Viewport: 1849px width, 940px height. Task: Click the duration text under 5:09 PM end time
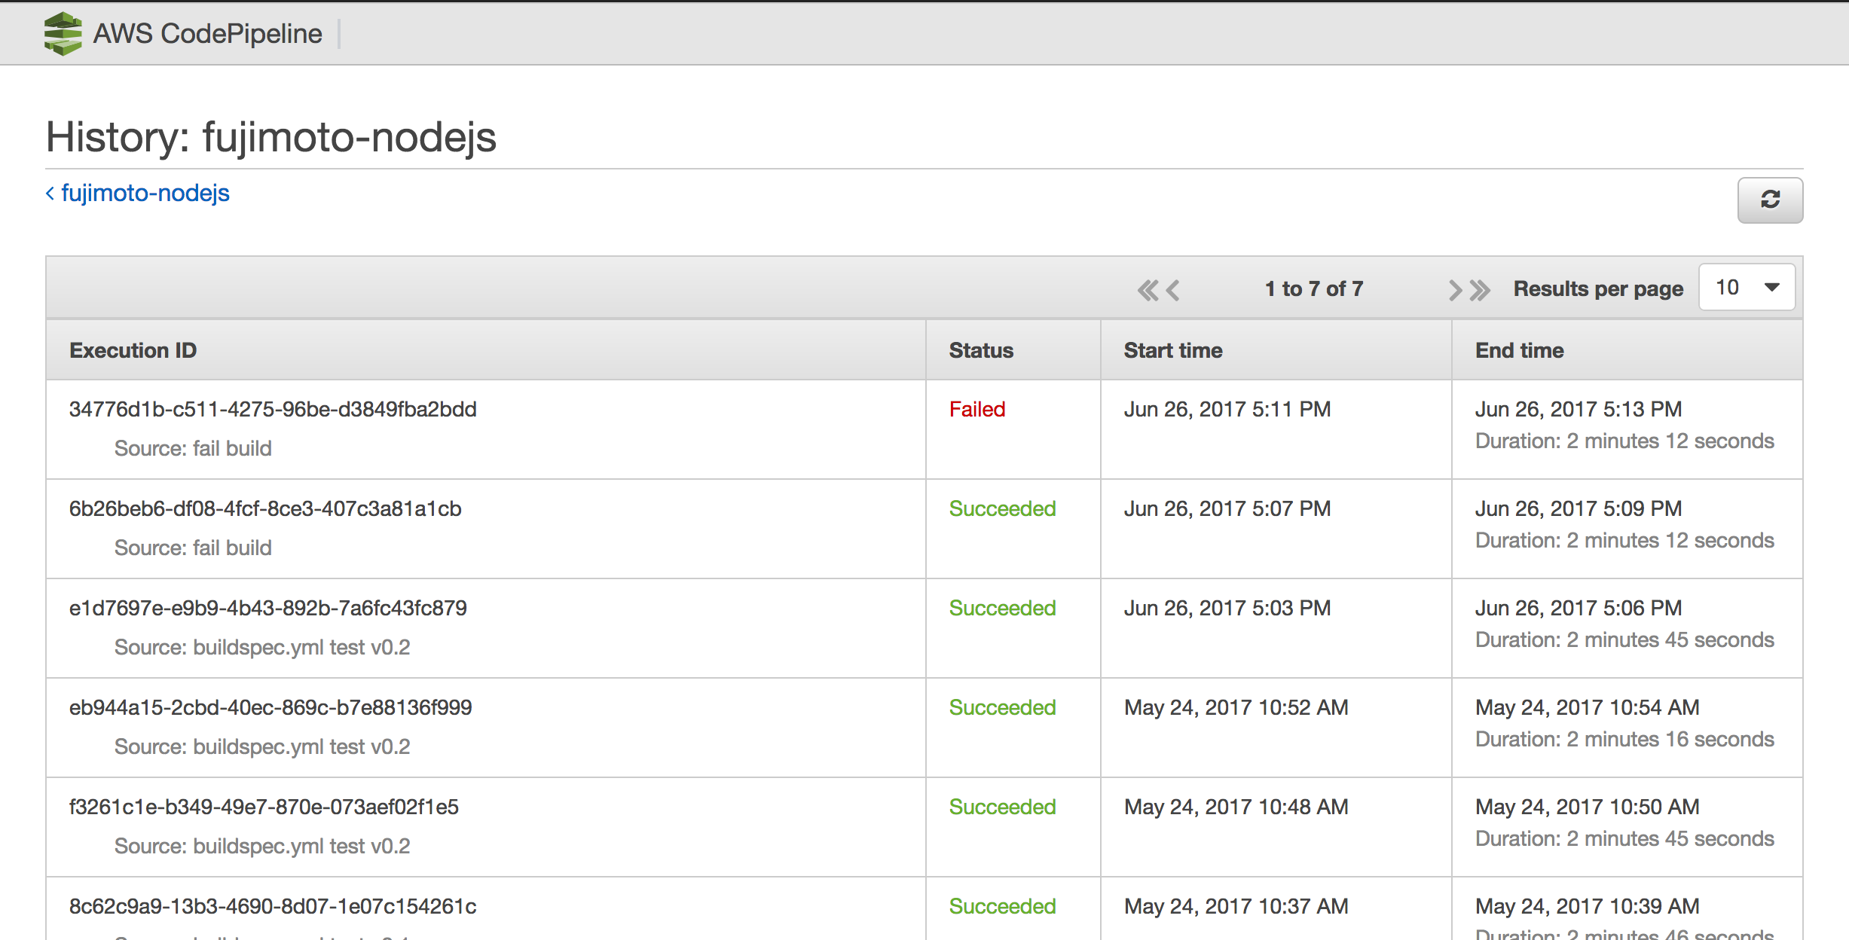[1624, 540]
